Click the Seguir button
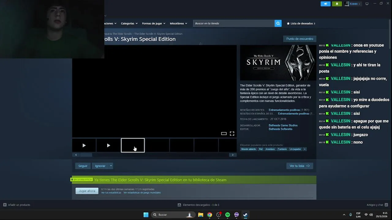The height and width of the screenshot is (220, 392). pos(83,166)
